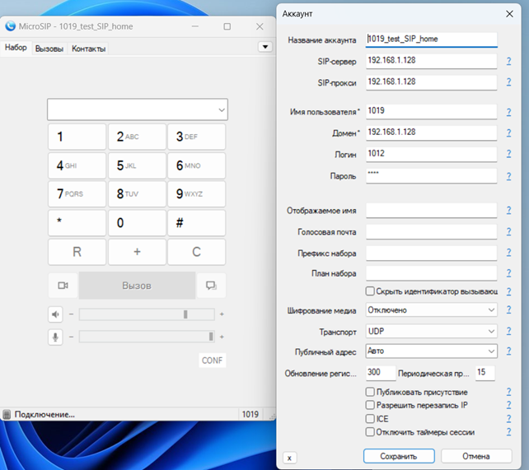Click the Название аккаунта input field
Screen dimensions: 529x470
[431, 40]
